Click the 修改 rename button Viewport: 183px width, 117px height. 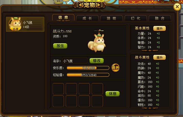[97, 61]
